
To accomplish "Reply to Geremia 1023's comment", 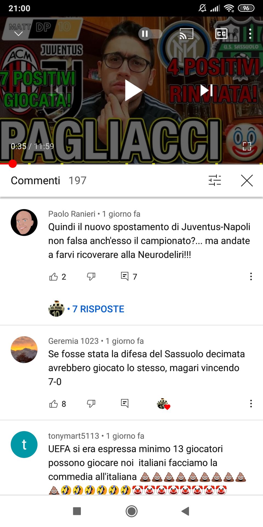I will 125,403.
